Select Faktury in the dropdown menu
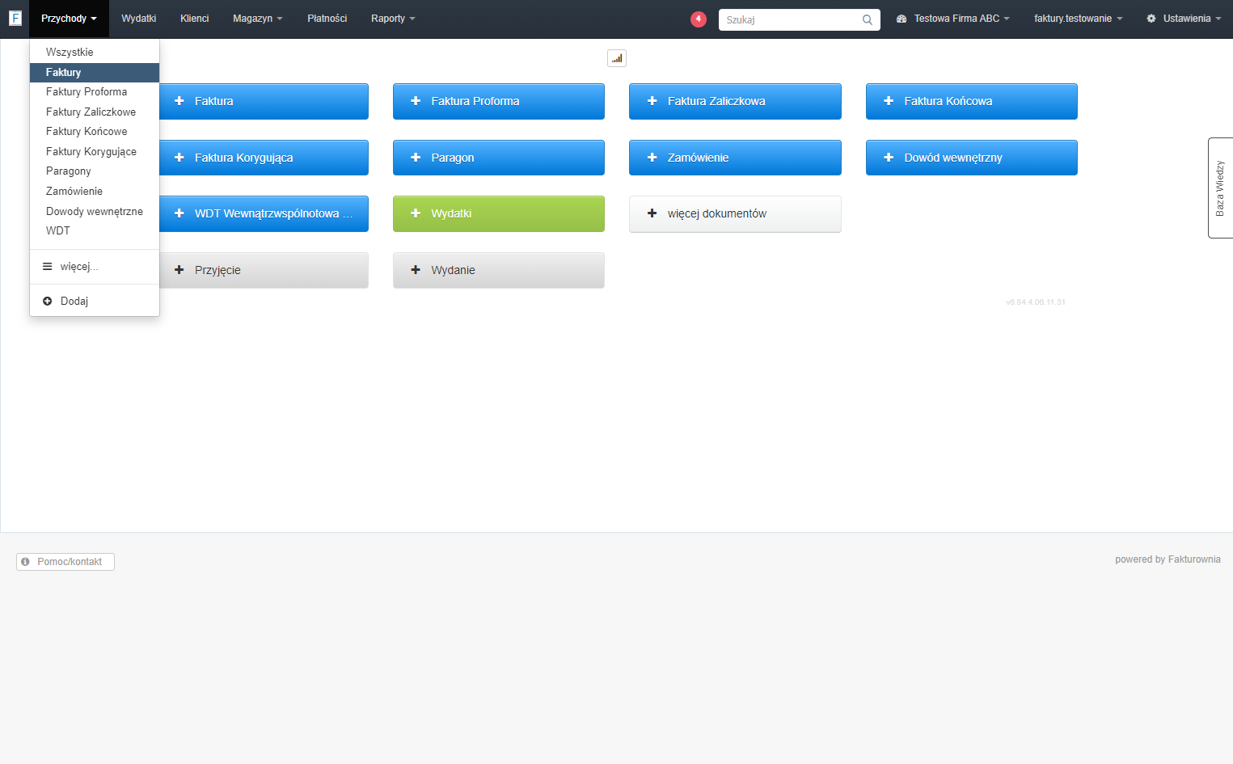Screen dimensions: 1233x764 click(95, 72)
